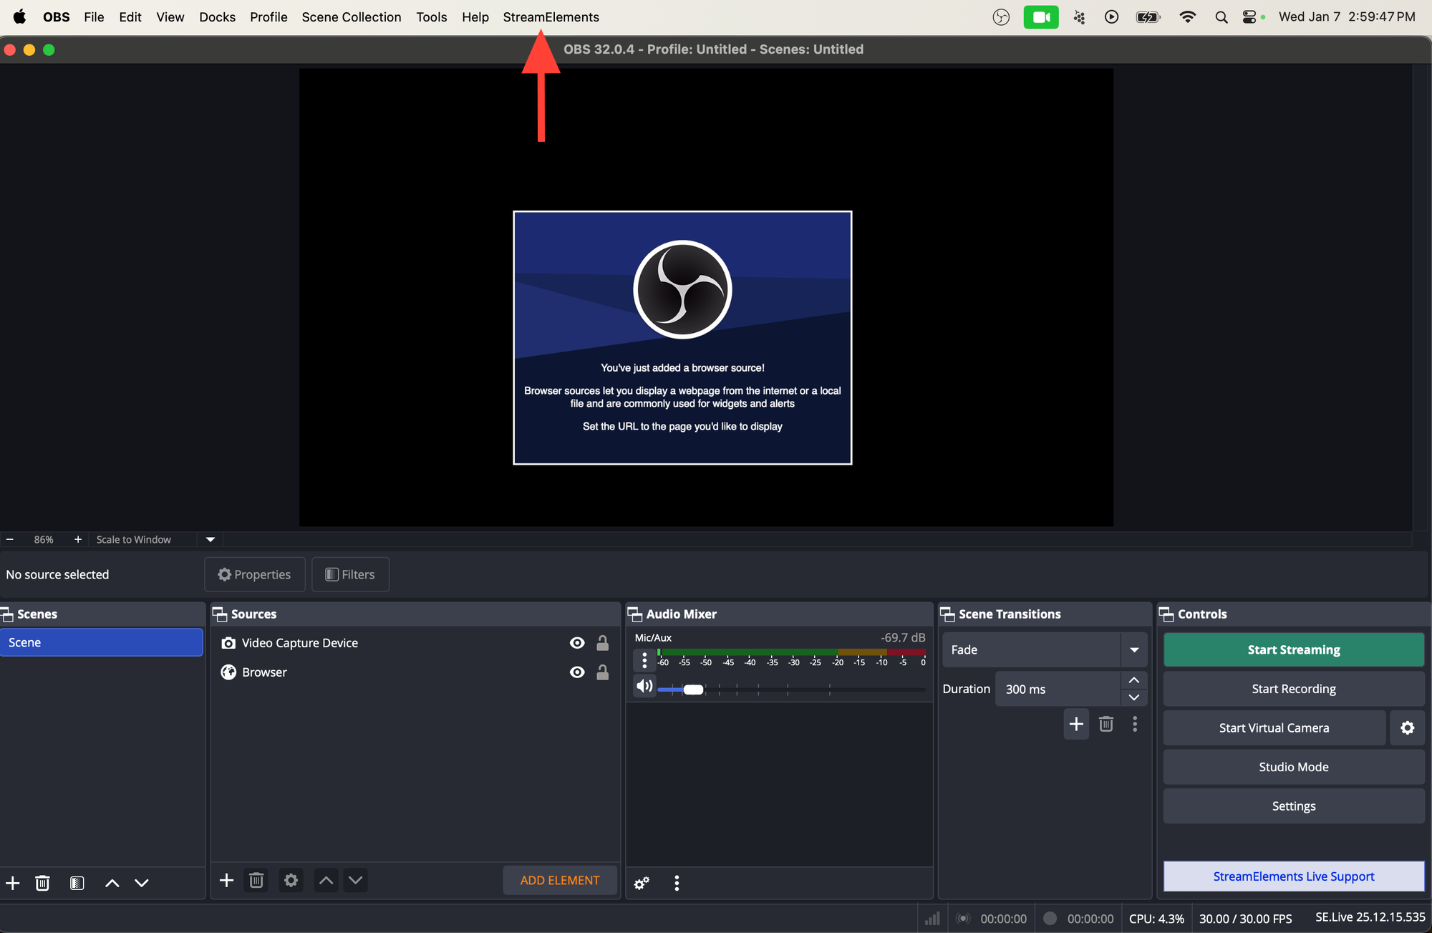Expand the Fade transition dropdown
1432x933 pixels.
pos(1134,649)
